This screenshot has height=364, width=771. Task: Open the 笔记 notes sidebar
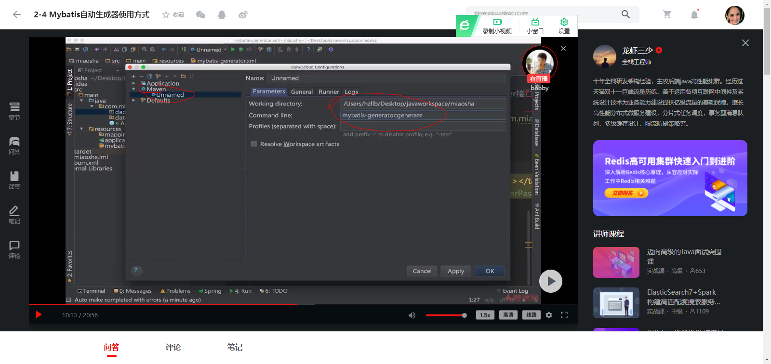tap(14, 215)
